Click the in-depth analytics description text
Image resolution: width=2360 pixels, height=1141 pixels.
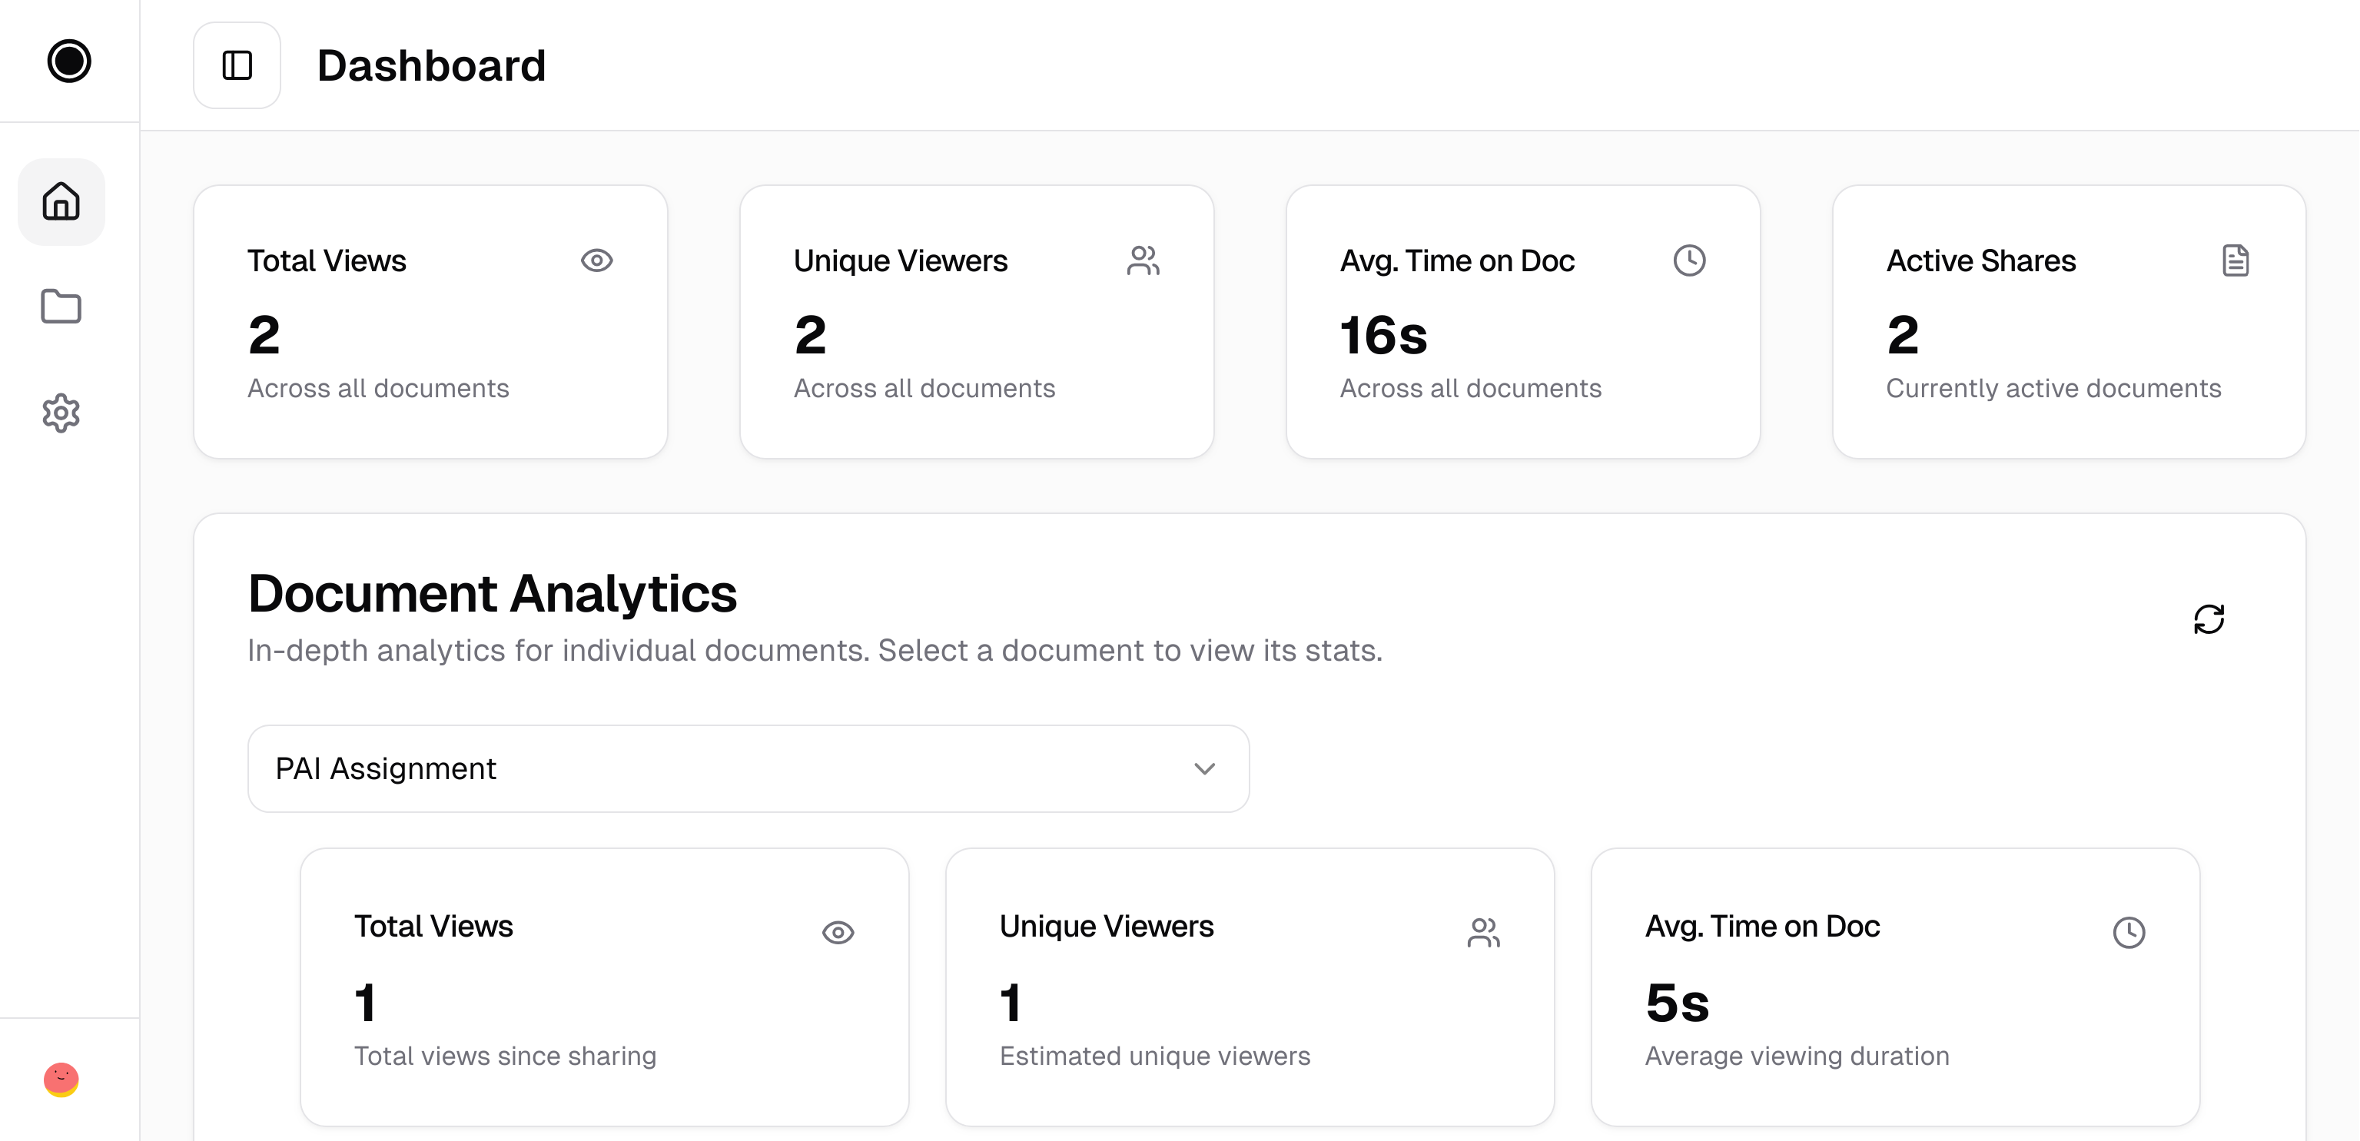tap(815, 650)
